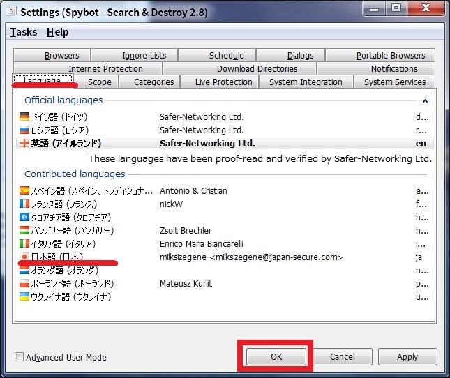
Task: Click the French flag icon
Action: coord(24,204)
